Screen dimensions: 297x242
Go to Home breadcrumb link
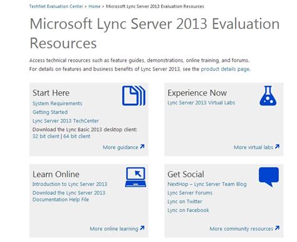[95, 6]
